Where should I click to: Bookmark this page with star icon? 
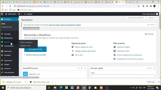(139, 6)
